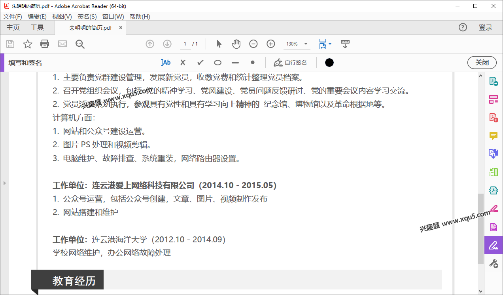This screenshot has height=295, width=503.
Task: Switch to the 主页 tab
Action: (x=13, y=27)
